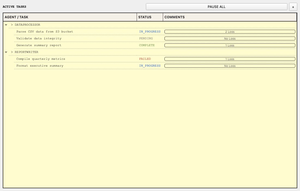Click the COMMENTS column header
The image size is (300, 191).
click(x=174, y=17)
